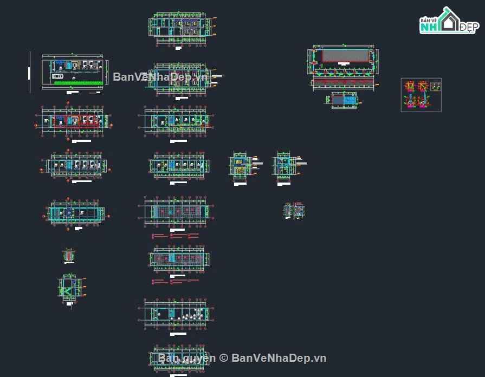Click the small section drawing with yellow doors
The width and height of the screenshot is (485, 377).
click(x=244, y=167)
